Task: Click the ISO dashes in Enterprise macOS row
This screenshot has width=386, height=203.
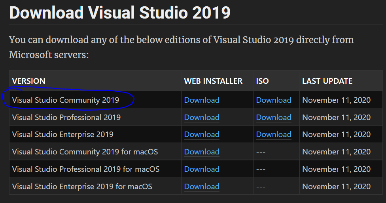Action: (261, 187)
